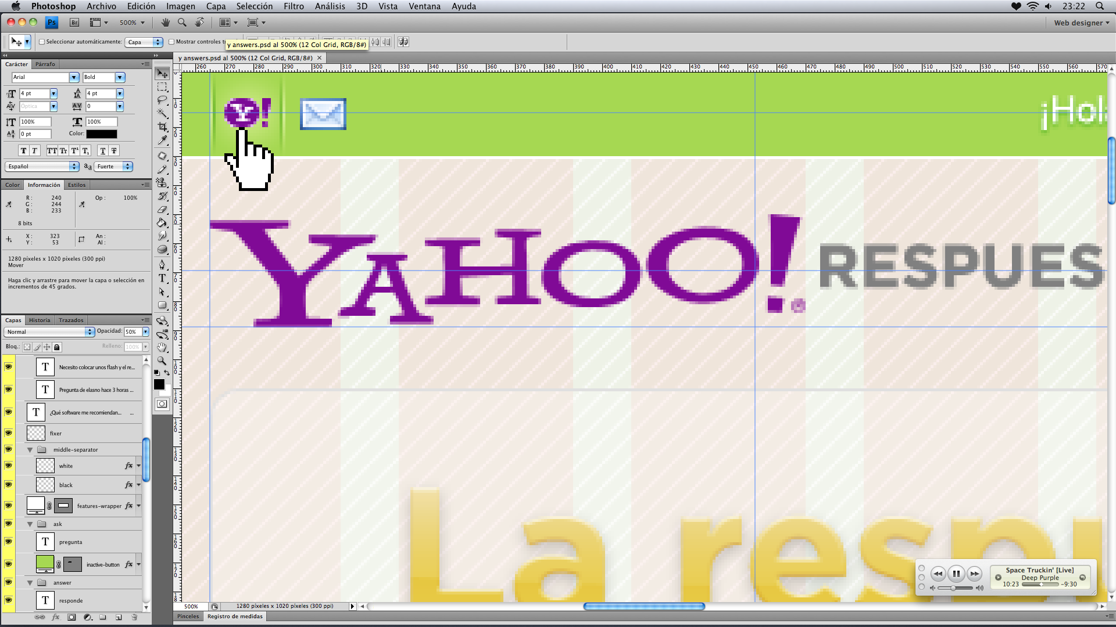Open the blend mode dropdown set to Normal
This screenshot has height=627, width=1116.
pos(49,332)
